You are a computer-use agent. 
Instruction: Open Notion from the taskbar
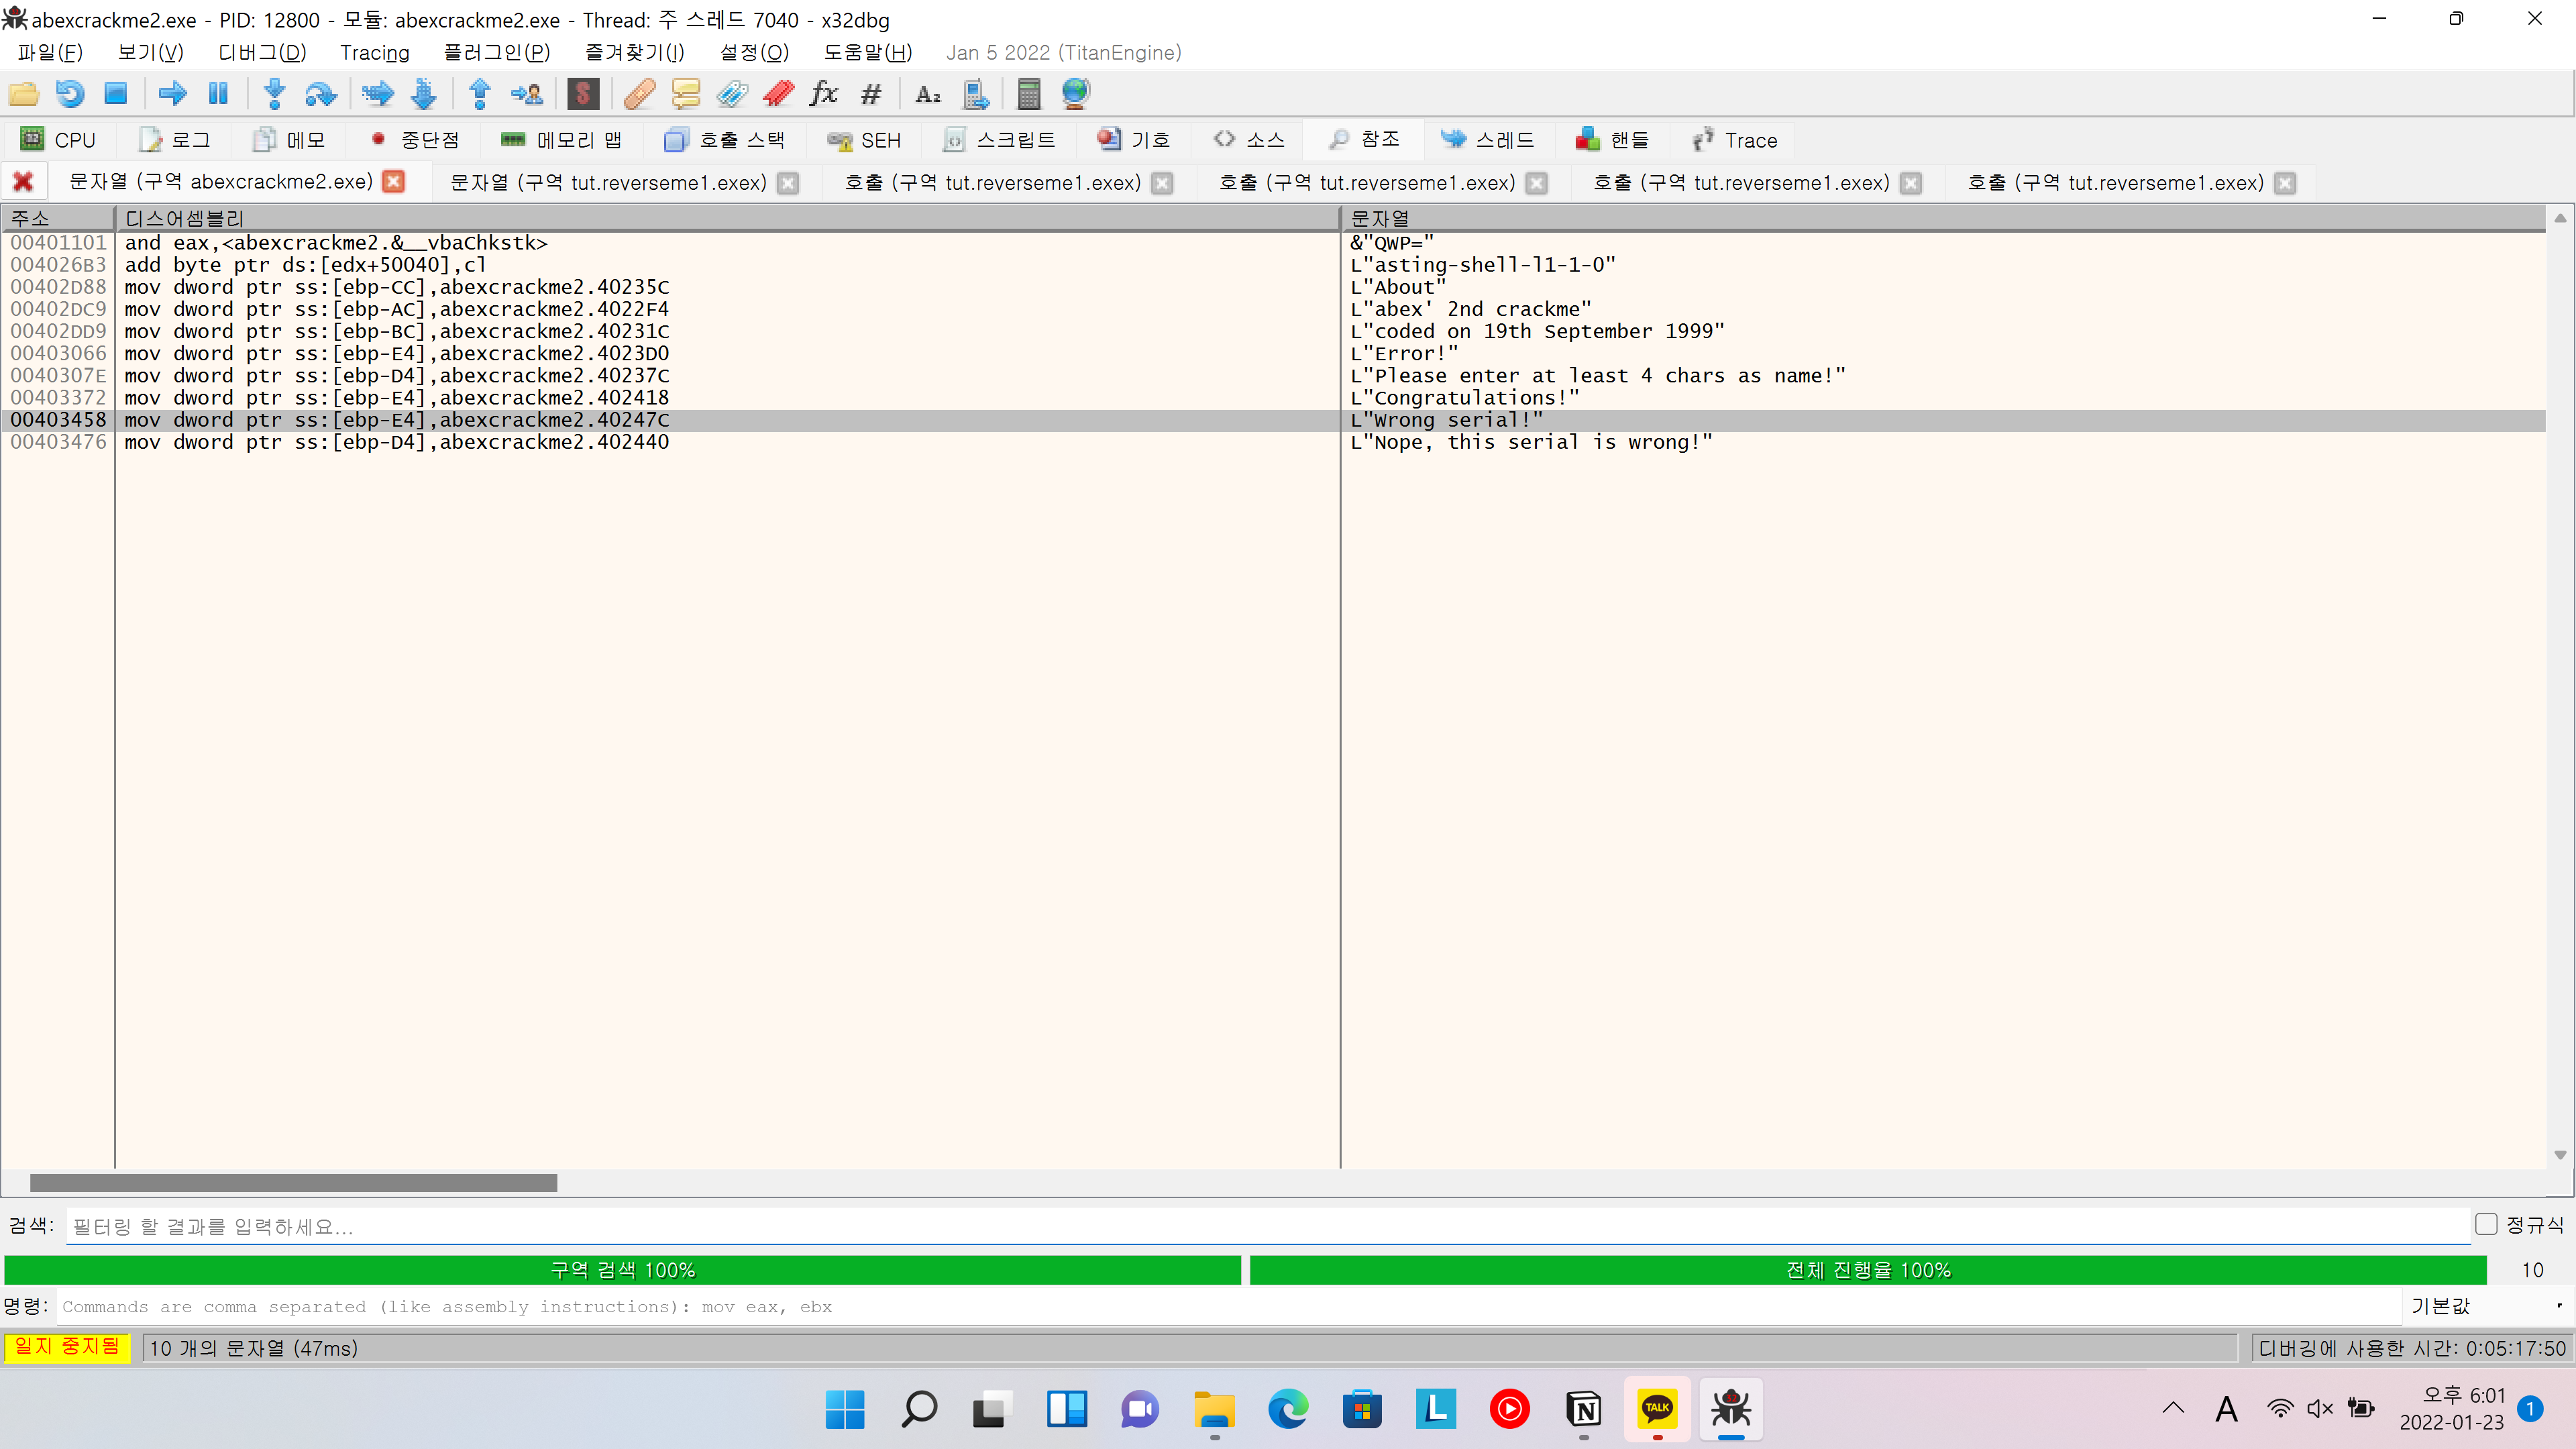tap(1584, 1409)
